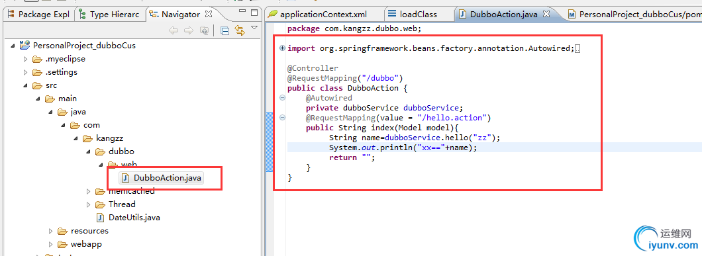Collapse the dubbo folder arrow
The image size is (702, 256).
pos(88,151)
